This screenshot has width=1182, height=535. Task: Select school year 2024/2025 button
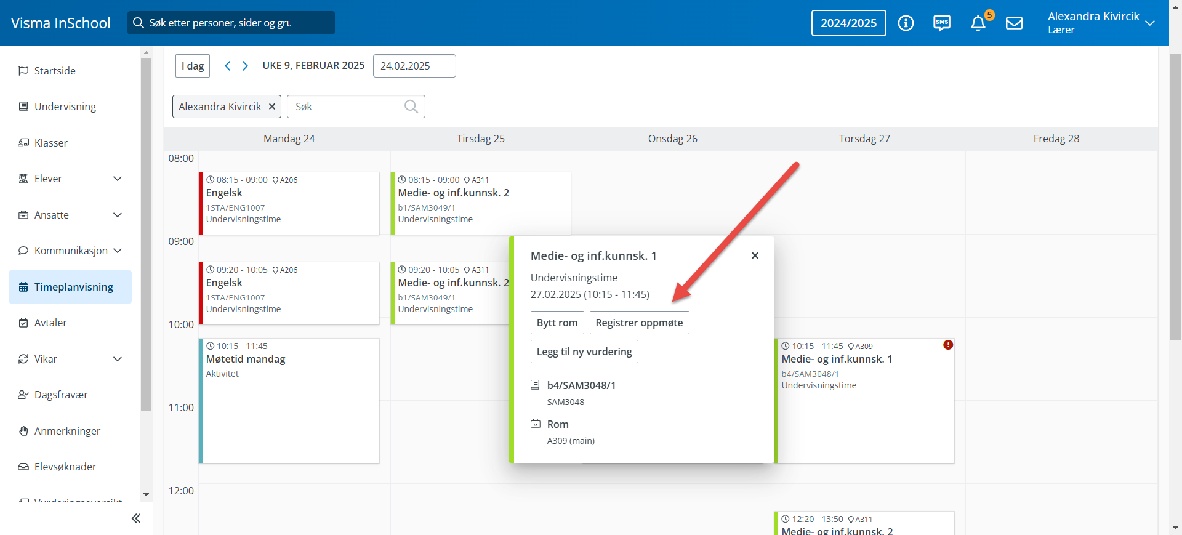tap(848, 23)
